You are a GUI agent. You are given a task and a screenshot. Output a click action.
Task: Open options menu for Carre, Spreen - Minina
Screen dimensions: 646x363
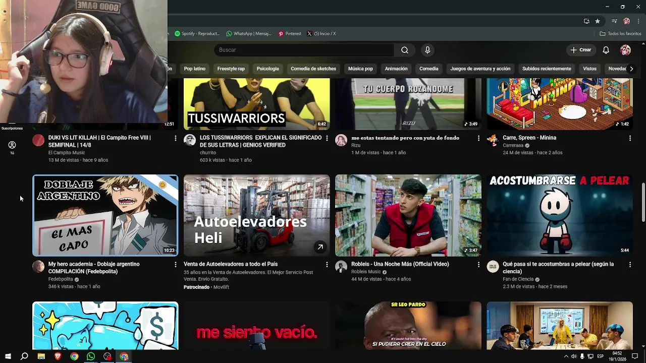630,138
